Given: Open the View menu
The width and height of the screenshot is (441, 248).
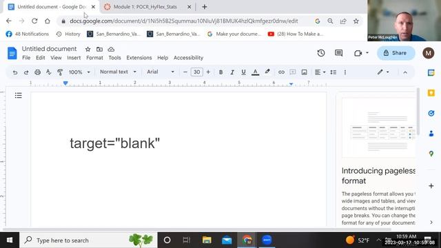Looking at the screenshot, I should (56, 58).
